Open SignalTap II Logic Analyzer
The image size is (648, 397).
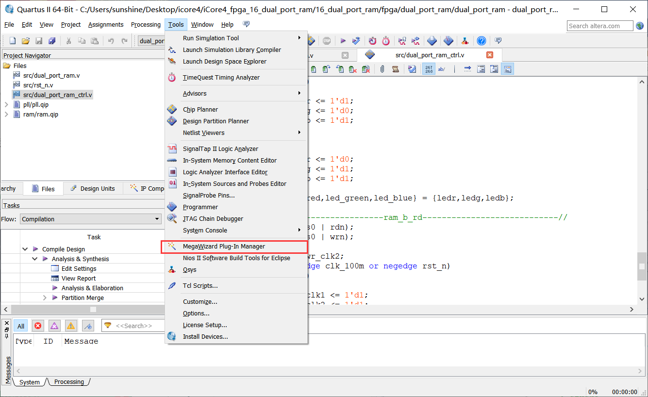click(x=220, y=149)
